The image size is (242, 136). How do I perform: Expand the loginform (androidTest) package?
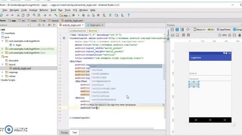tap(3, 49)
